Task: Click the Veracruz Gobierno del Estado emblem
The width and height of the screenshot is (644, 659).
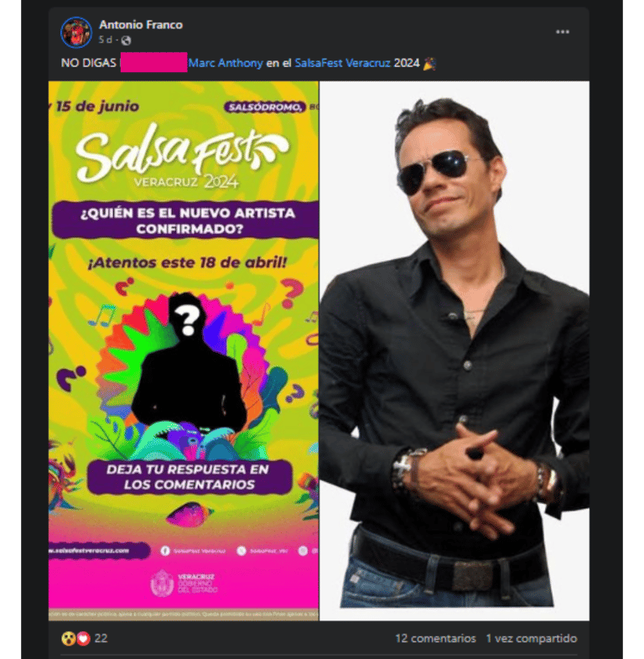Action: pyautogui.click(x=163, y=584)
